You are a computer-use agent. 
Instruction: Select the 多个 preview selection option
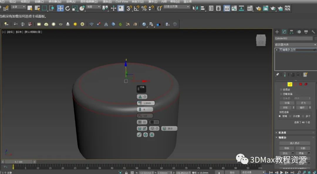click(303, 116)
